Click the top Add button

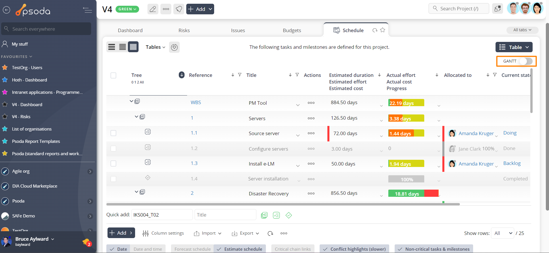200,9
